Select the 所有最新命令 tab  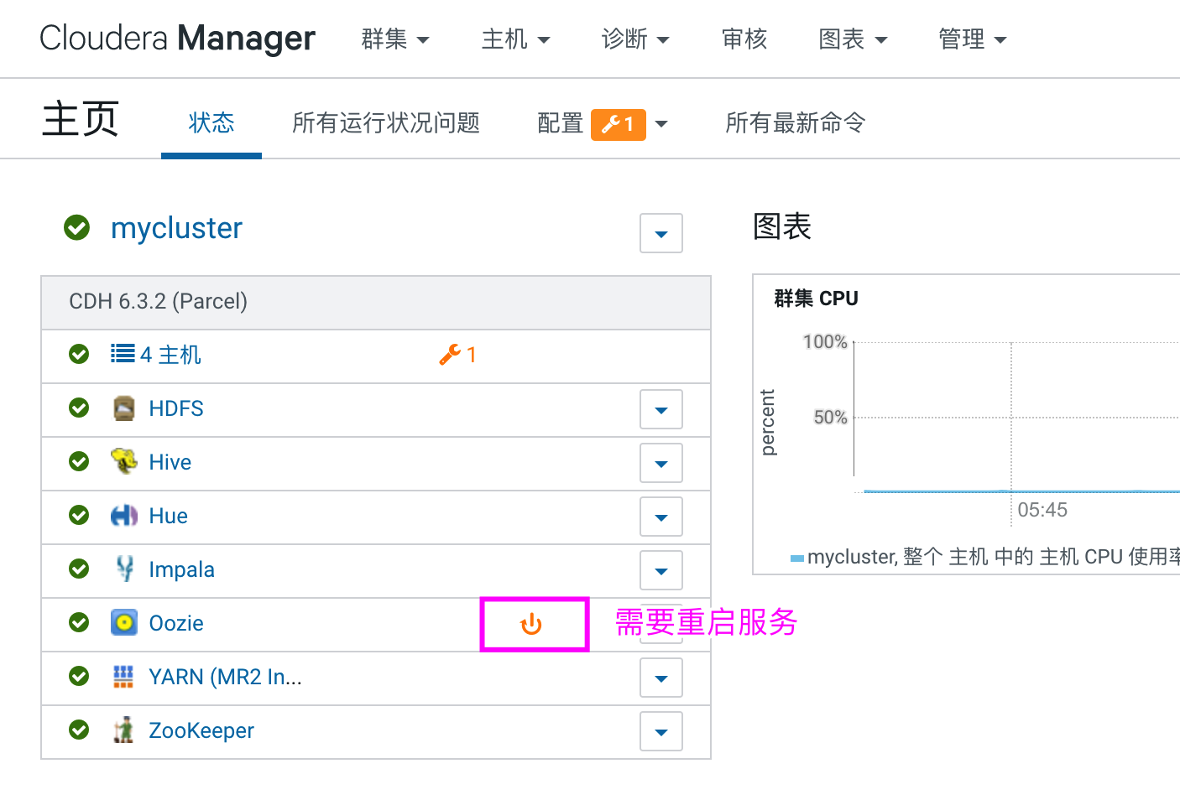click(x=795, y=123)
